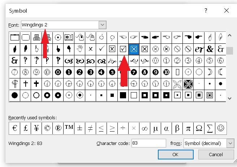
Task: Select the empty white square symbol
Action: click(x=134, y=95)
